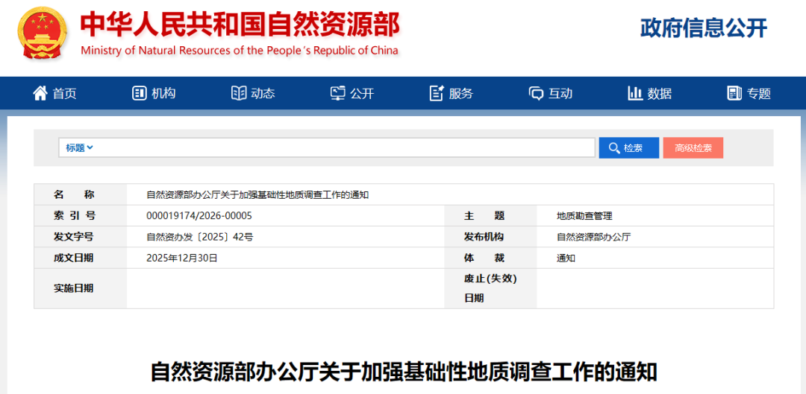
Task: Click the document number 000019174/2026-00005
Action: [x=199, y=215]
